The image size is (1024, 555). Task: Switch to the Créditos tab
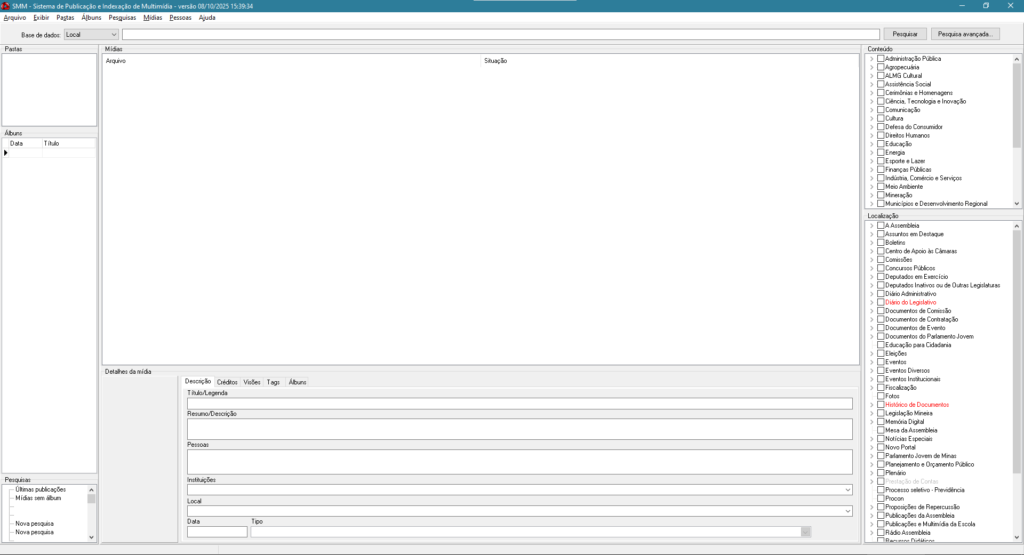227,382
